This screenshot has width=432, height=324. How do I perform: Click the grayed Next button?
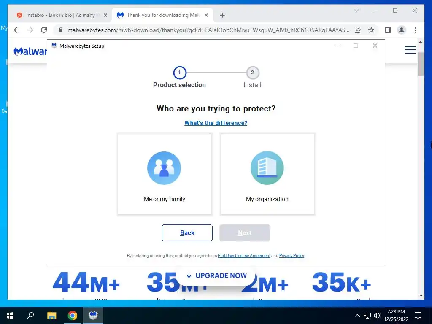point(244,233)
